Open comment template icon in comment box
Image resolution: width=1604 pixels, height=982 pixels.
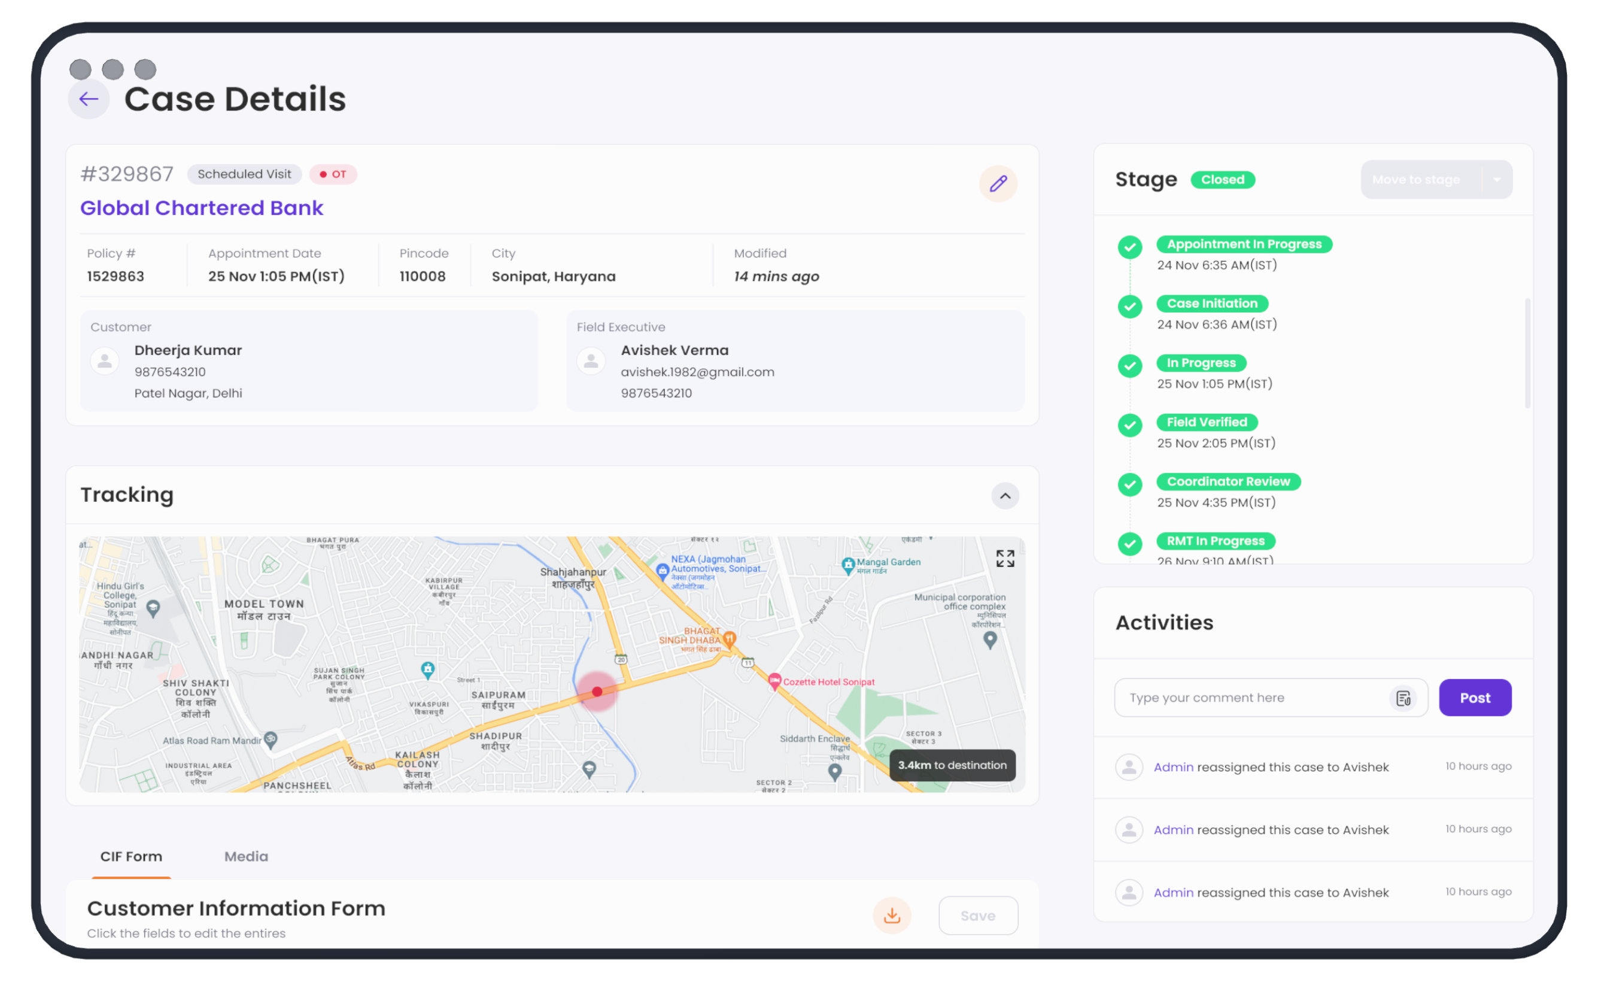(x=1403, y=698)
